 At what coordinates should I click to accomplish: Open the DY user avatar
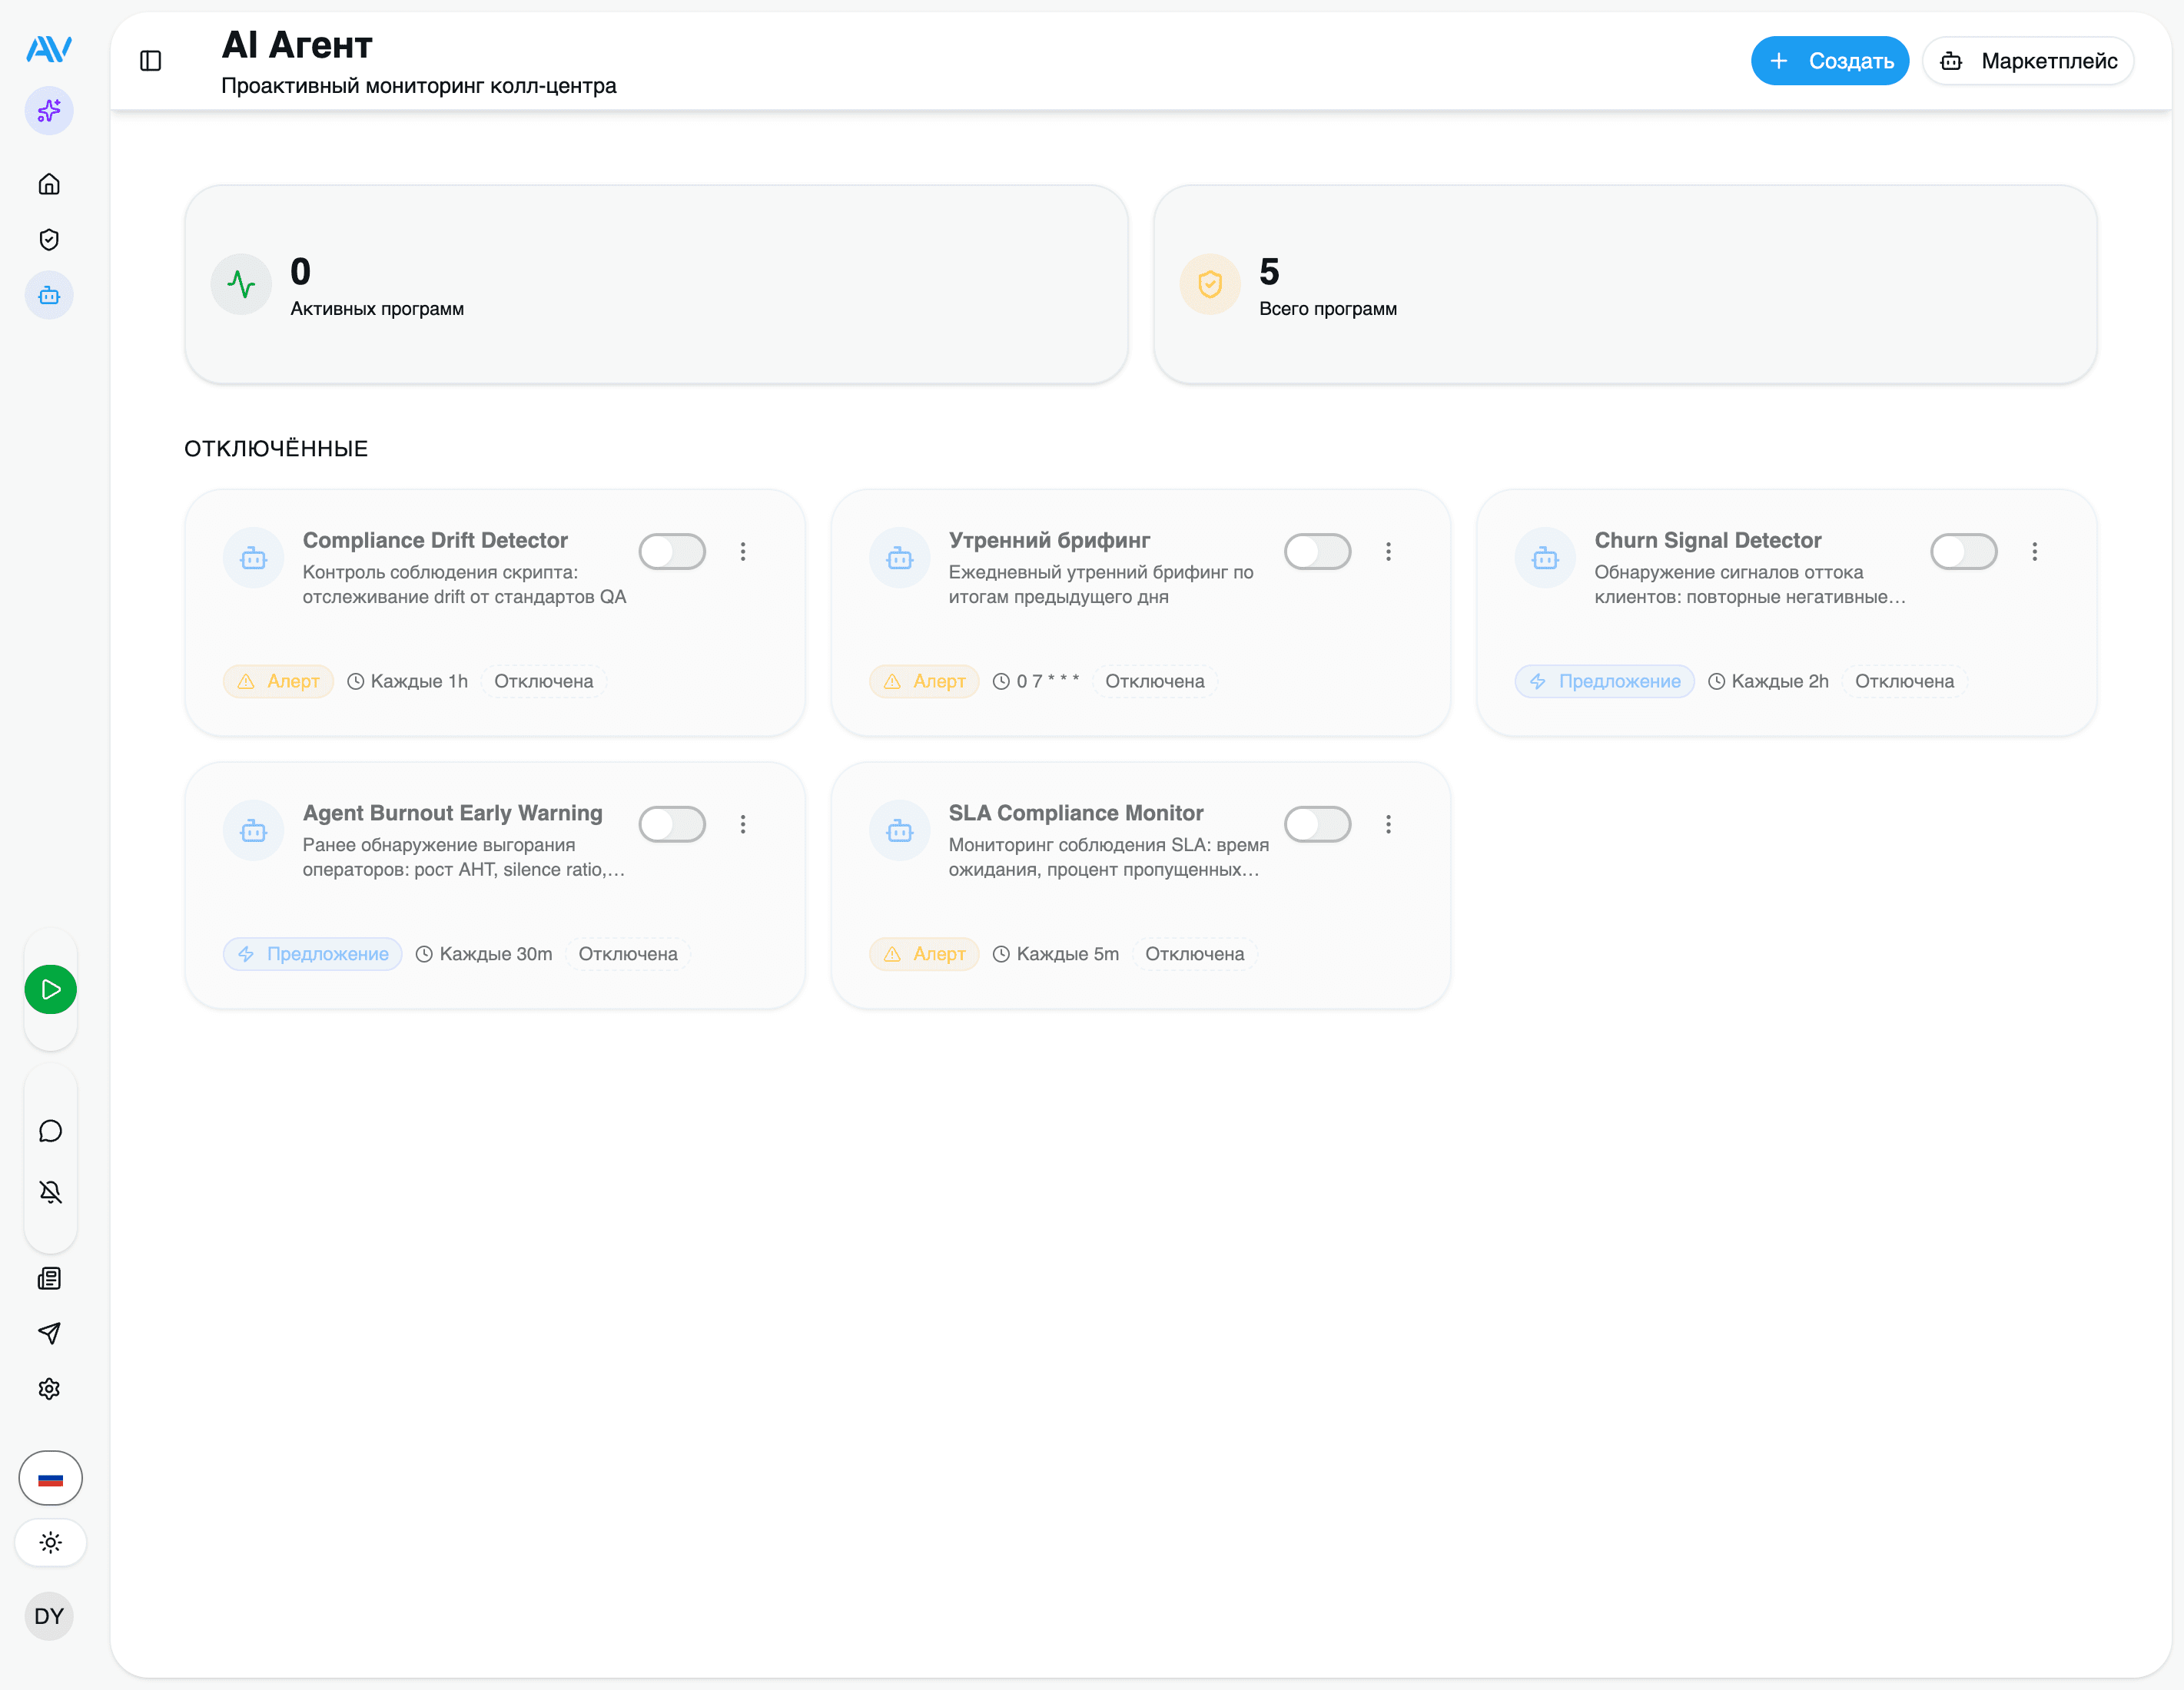(x=49, y=1616)
